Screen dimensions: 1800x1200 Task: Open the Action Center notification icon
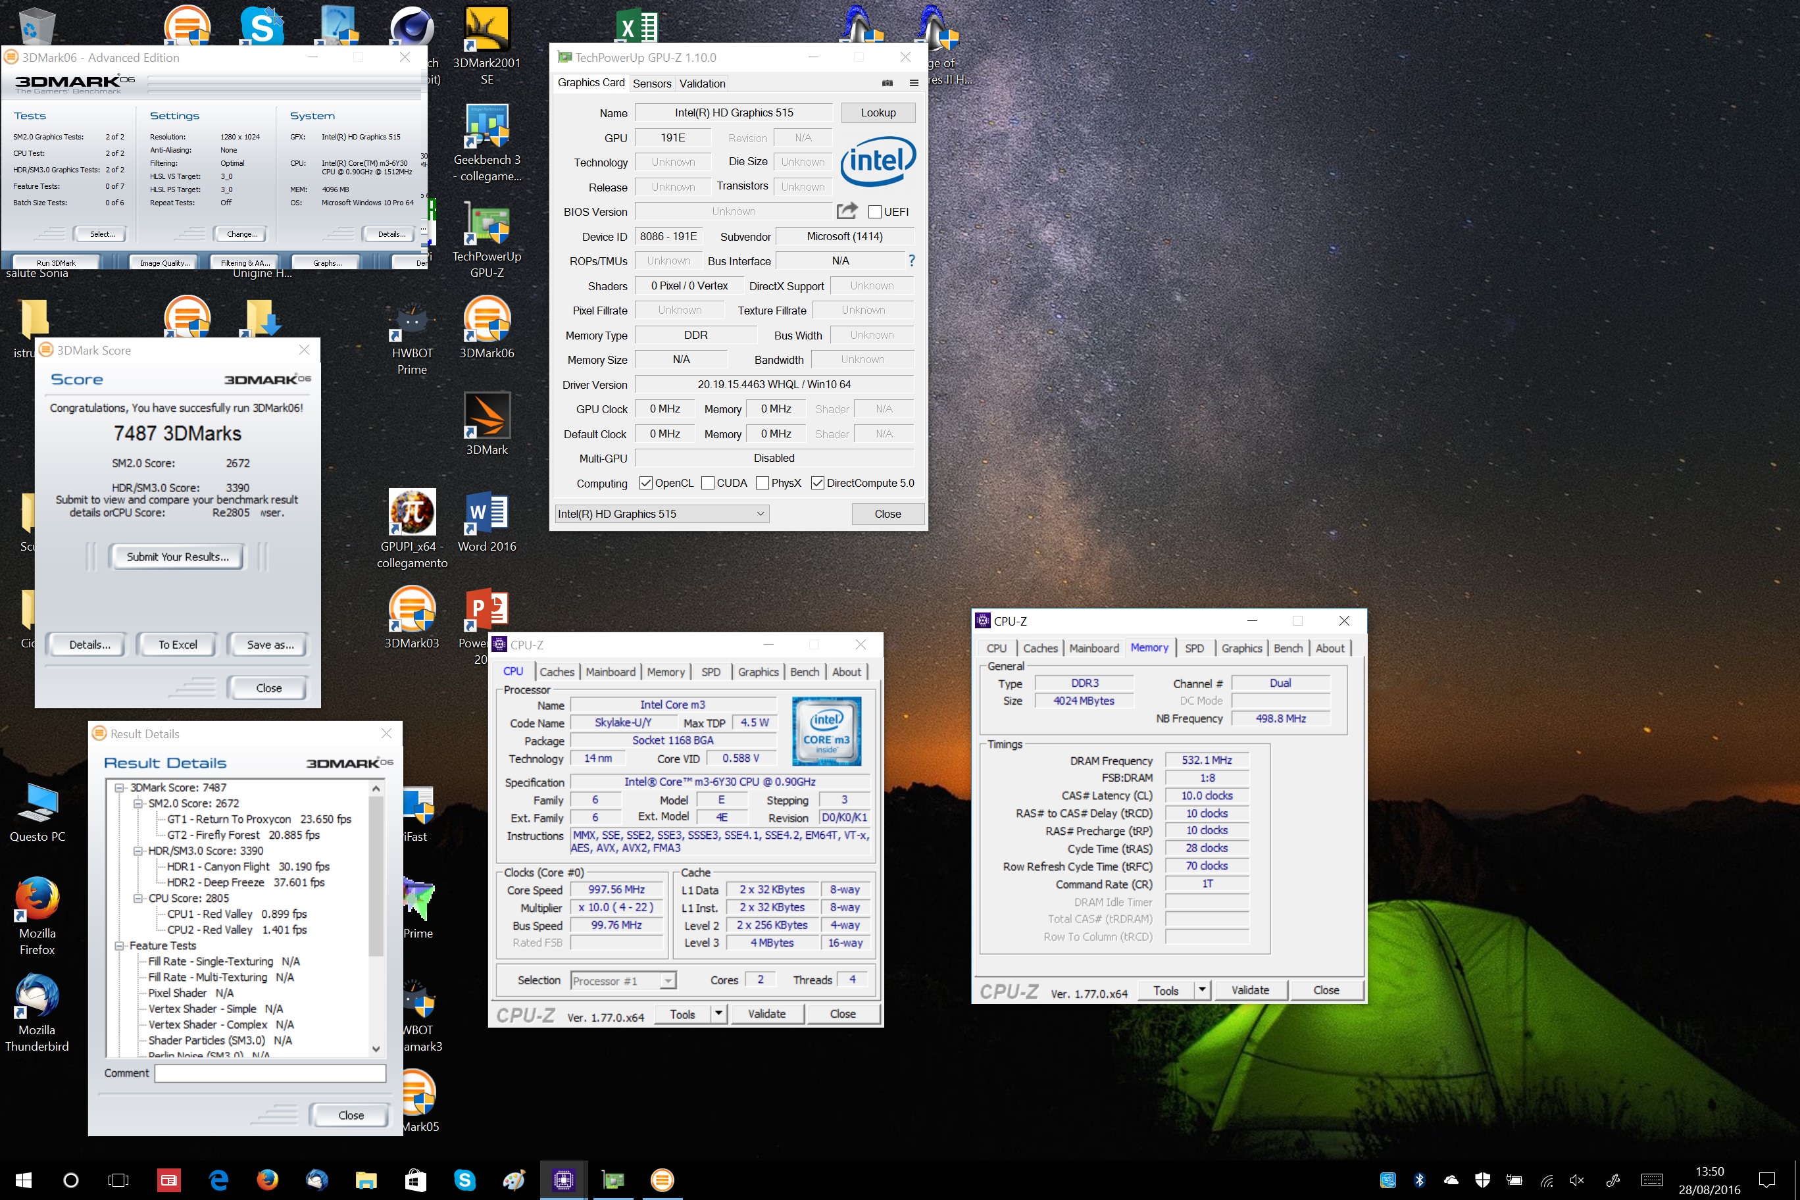tap(1766, 1180)
